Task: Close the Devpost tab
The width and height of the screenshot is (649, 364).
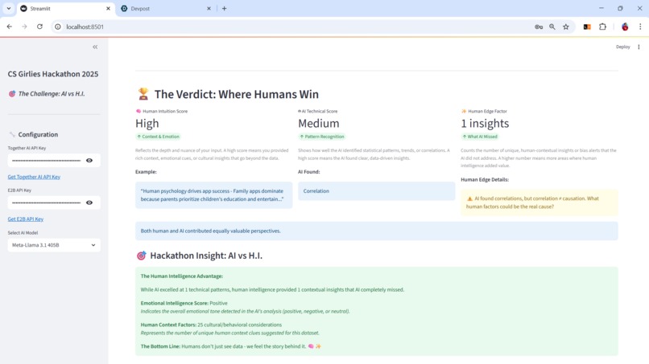Action: [209, 9]
